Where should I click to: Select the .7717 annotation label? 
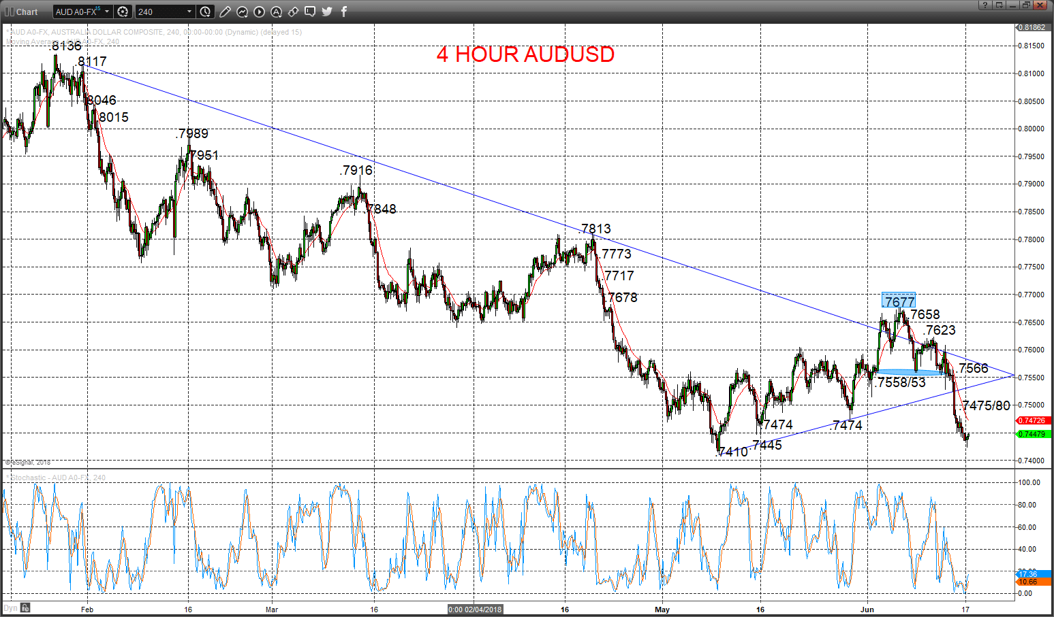coord(619,276)
